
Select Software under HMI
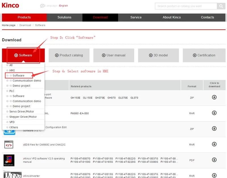pyautogui.click(x=18, y=76)
